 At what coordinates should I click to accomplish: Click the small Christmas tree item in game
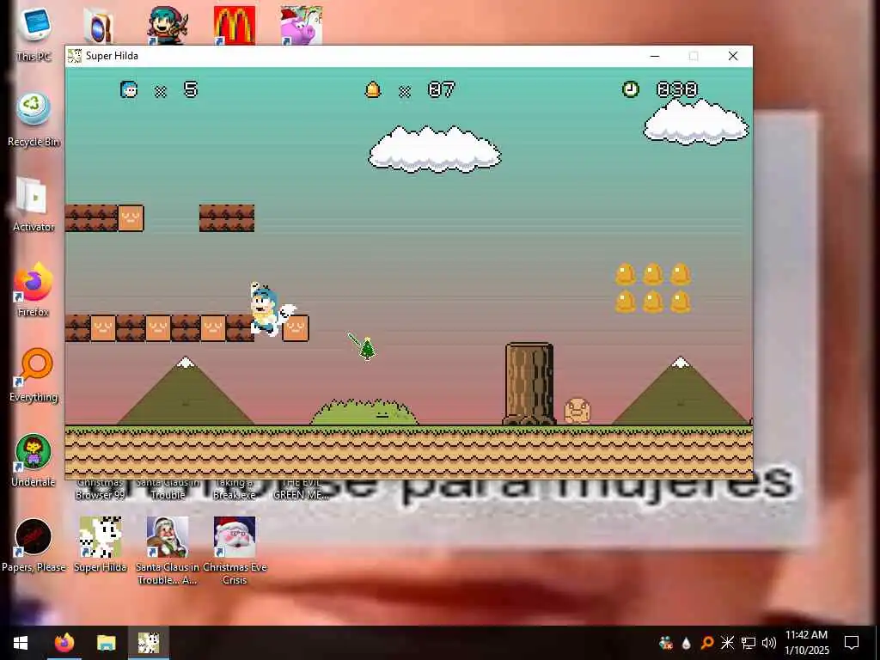tap(367, 349)
